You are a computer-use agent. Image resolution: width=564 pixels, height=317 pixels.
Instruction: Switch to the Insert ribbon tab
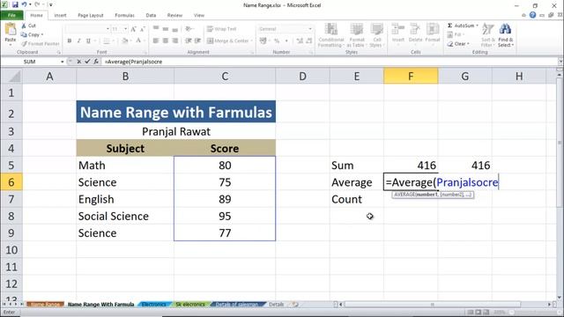click(x=60, y=16)
